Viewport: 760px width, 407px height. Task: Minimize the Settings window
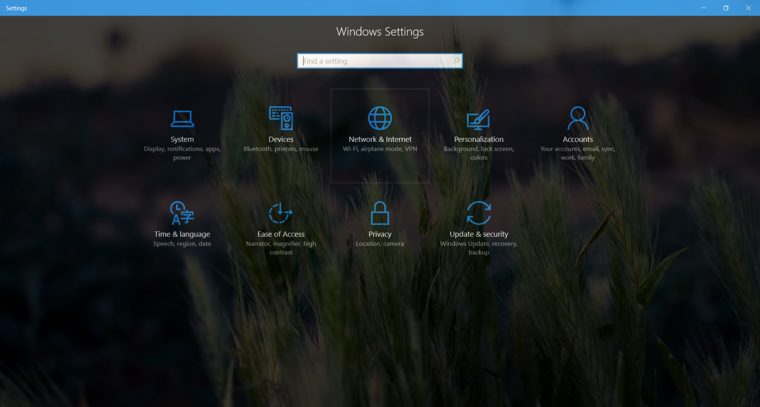pyautogui.click(x=703, y=8)
